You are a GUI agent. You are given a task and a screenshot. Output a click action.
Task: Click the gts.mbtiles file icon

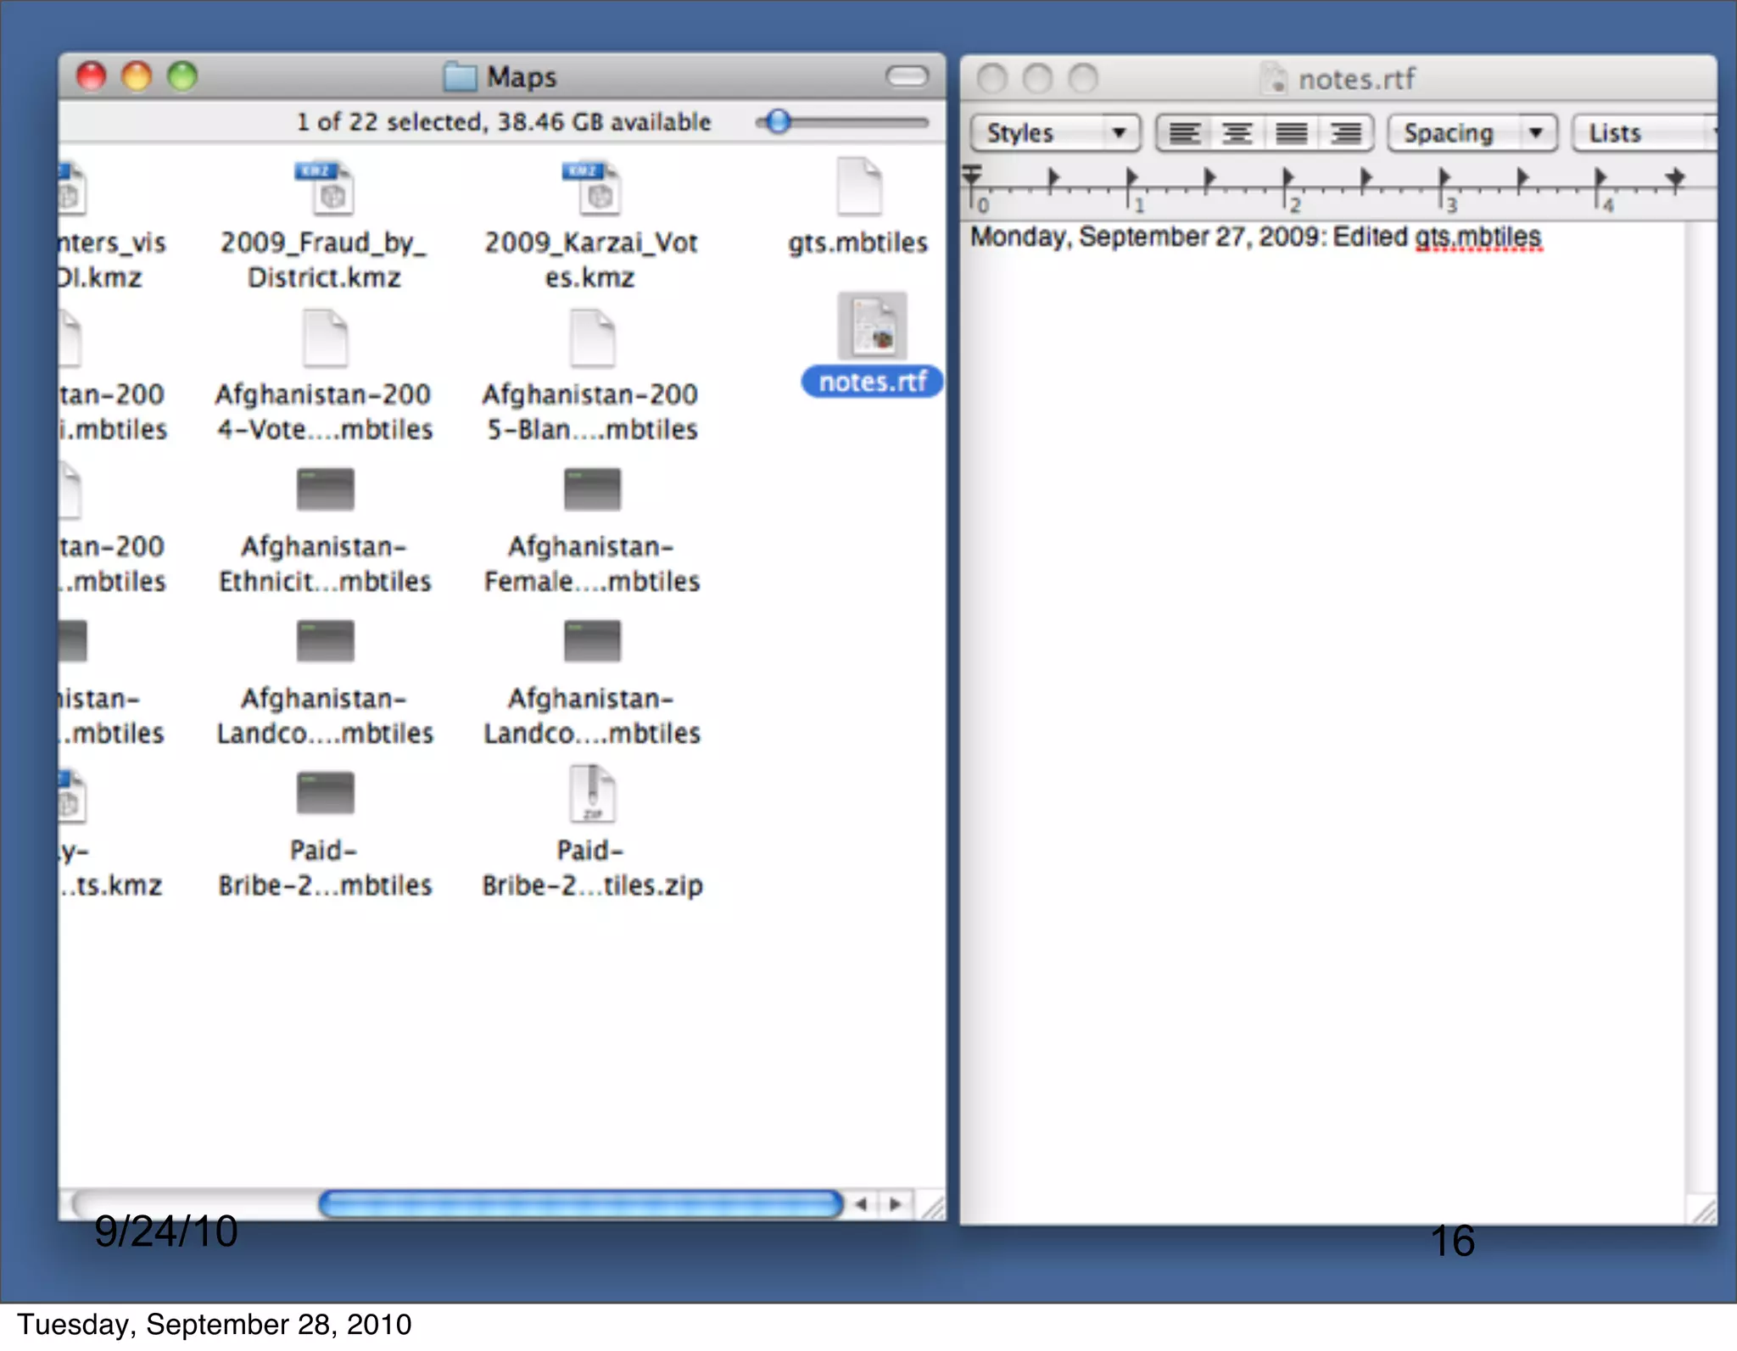858,187
